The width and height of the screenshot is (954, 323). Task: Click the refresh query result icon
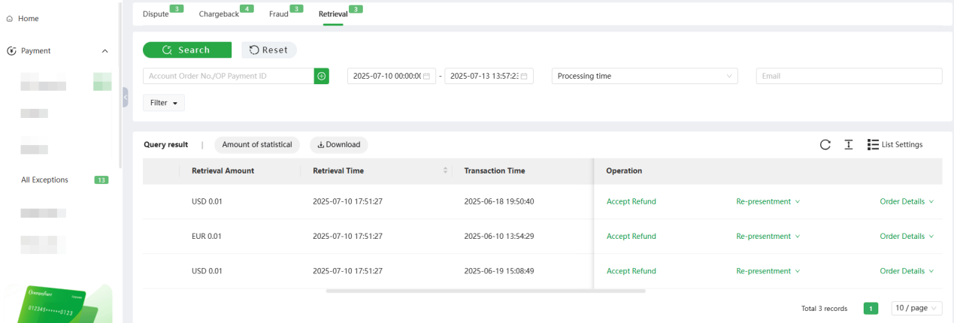[x=825, y=145]
